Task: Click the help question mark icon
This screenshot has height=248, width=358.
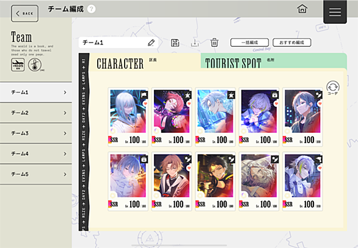Action: pyautogui.click(x=91, y=9)
